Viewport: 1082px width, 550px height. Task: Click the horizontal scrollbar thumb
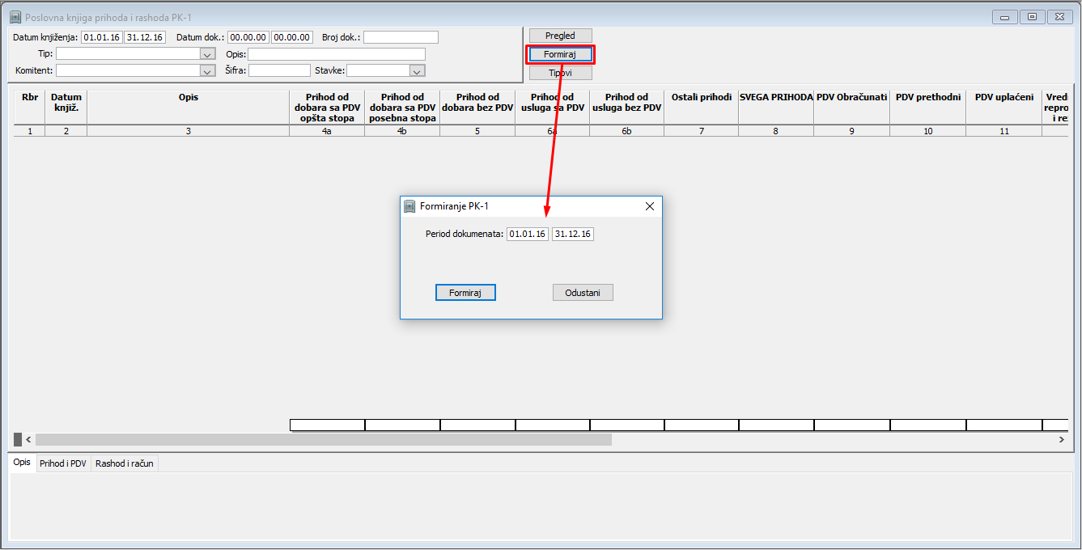coord(324,439)
